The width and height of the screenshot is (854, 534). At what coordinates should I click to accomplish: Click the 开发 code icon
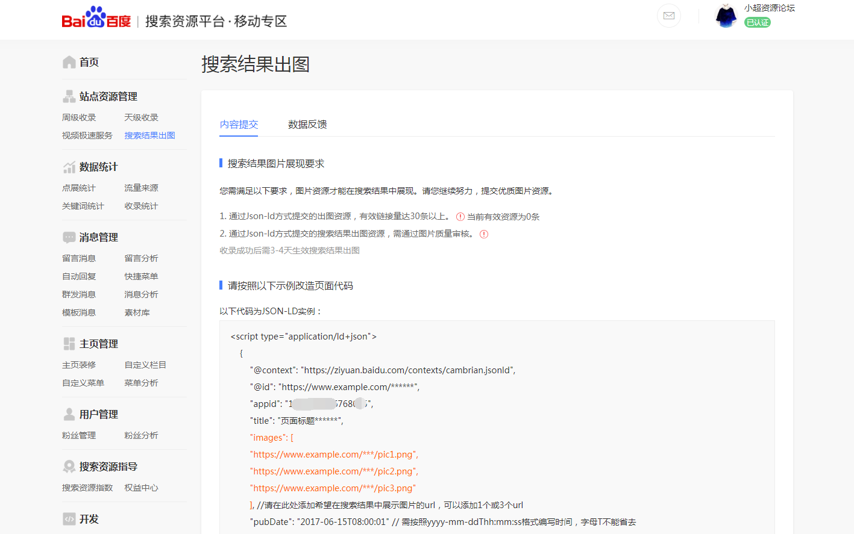pos(69,519)
